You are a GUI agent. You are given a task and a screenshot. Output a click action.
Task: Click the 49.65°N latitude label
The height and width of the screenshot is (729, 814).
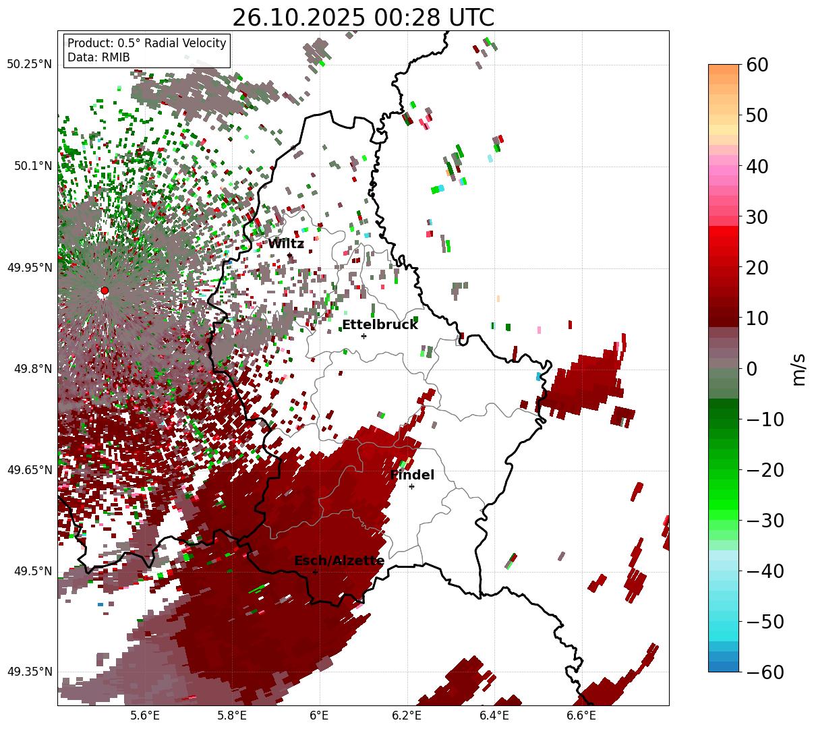coord(29,470)
